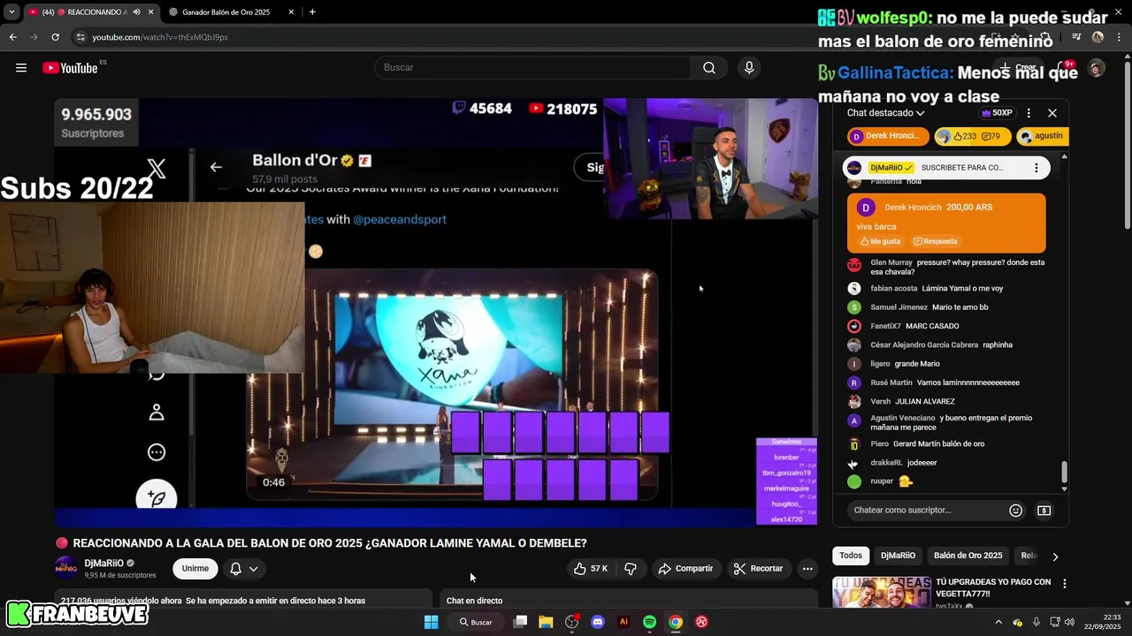
Task: Open options menu for VEGETTA777 recommended video
Action: tap(1065, 584)
